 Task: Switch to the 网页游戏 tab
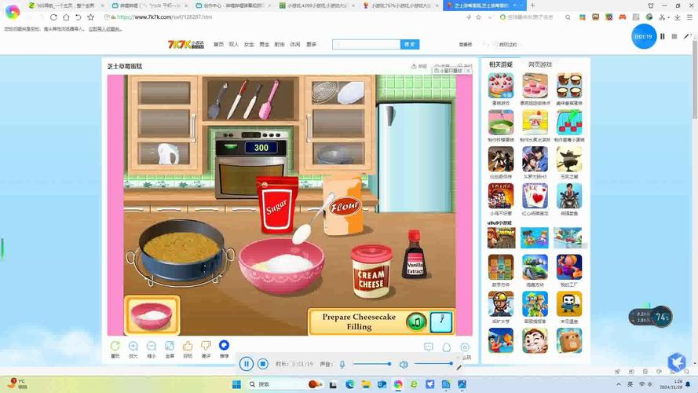(x=539, y=64)
